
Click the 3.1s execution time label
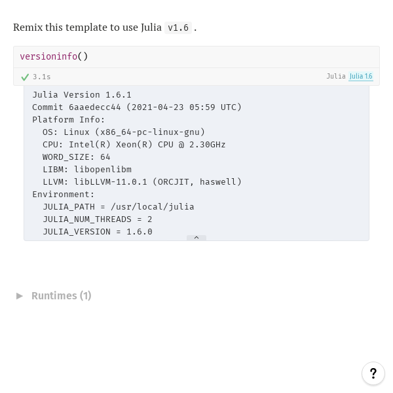tap(42, 77)
